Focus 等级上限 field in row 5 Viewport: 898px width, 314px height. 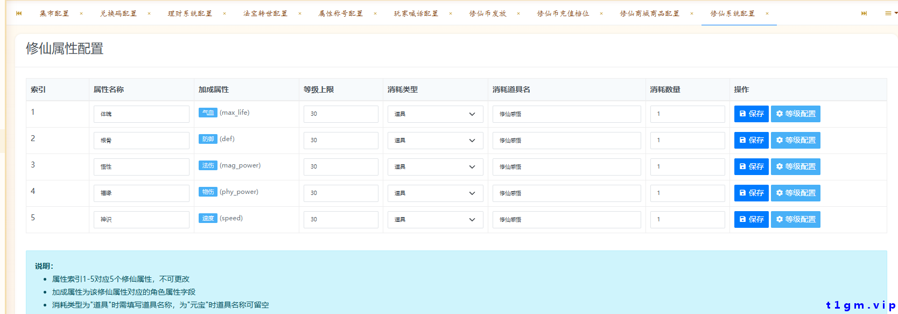[341, 220]
